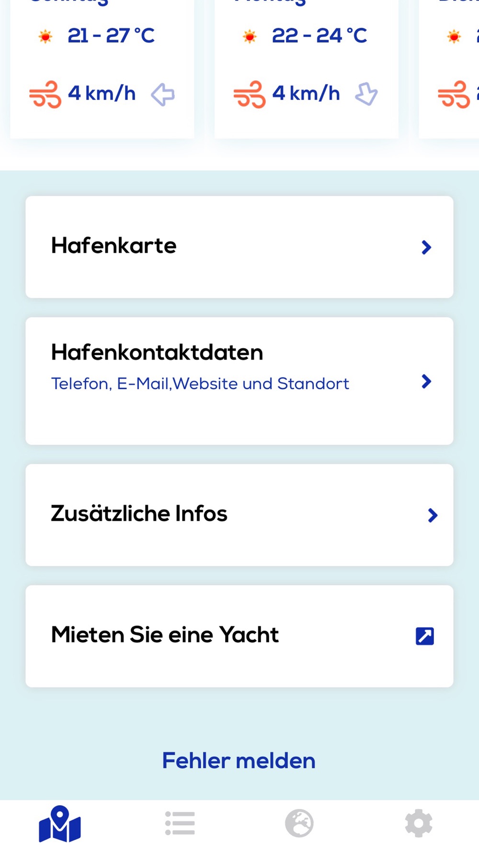Image resolution: width=479 pixels, height=851 pixels.
Task: Open the map tab in bottom navigation
Action: click(x=60, y=824)
